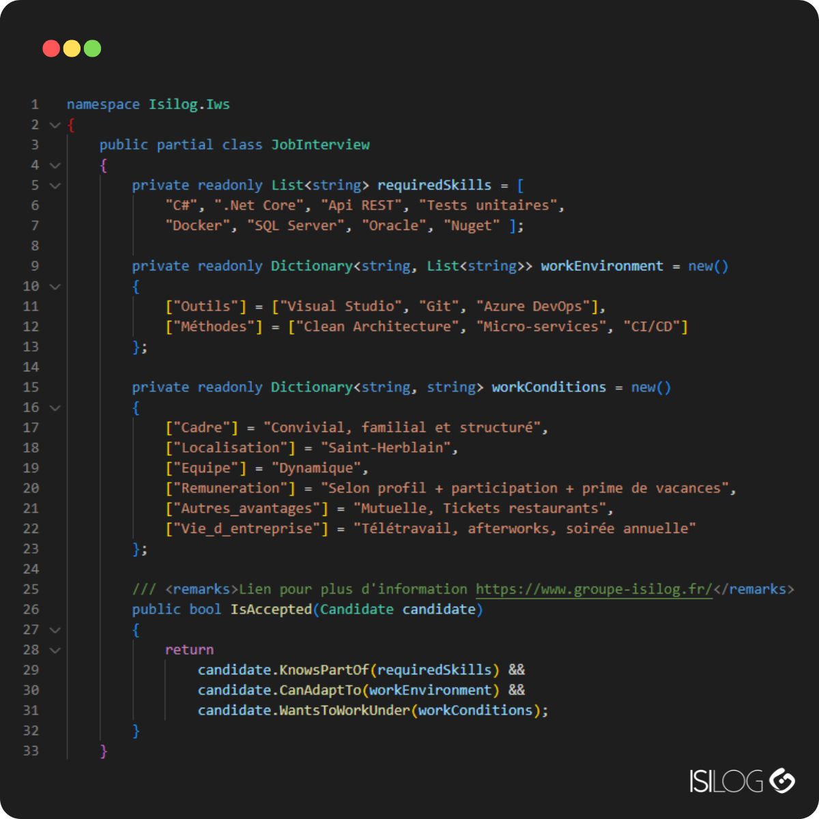819x819 pixels.
Task: Click the ["Méthodes"] key
Action: coord(214,326)
